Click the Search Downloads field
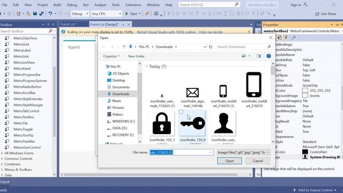 244,47
